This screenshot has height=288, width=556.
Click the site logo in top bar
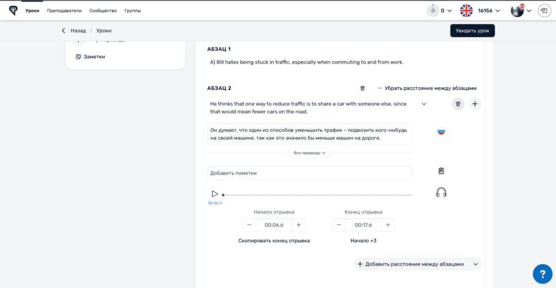click(12, 10)
